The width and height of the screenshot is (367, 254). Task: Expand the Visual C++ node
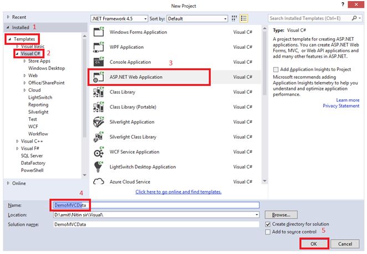pyautogui.click(x=17, y=141)
